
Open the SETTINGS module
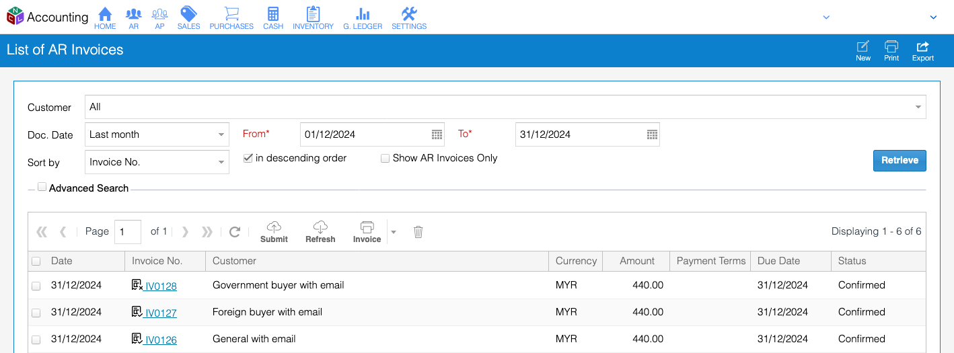point(409,18)
